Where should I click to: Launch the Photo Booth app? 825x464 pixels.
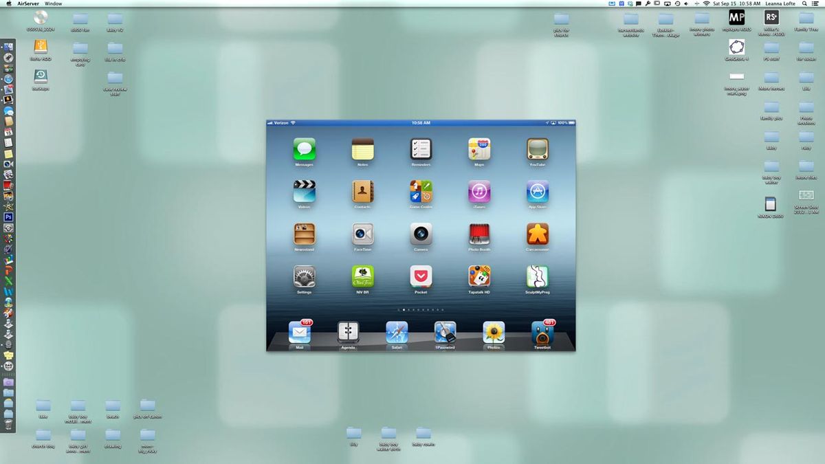479,234
